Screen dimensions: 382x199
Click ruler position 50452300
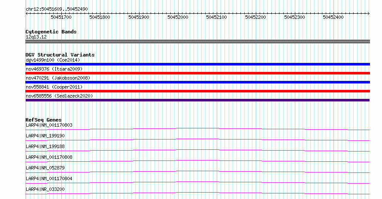(x=294, y=17)
